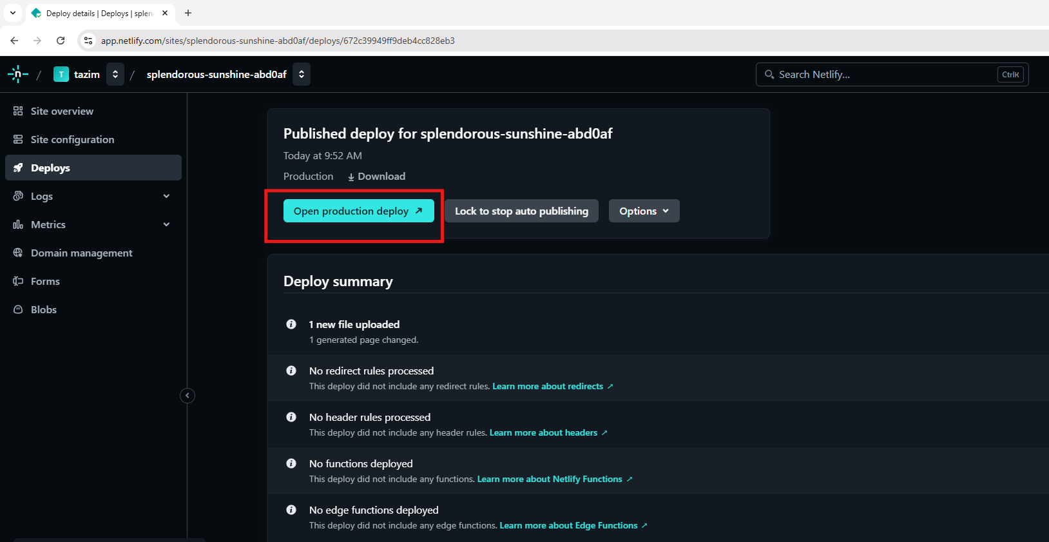Click the tazim team avatar icon

(61, 75)
